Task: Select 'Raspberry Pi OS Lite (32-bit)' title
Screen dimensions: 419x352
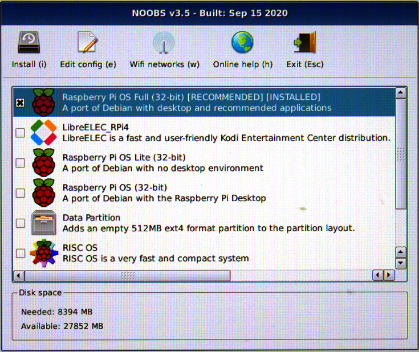Action: click(x=124, y=157)
